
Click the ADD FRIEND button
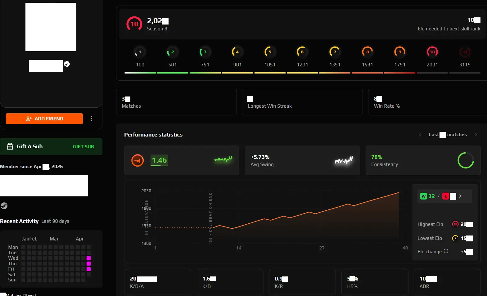(x=44, y=119)
